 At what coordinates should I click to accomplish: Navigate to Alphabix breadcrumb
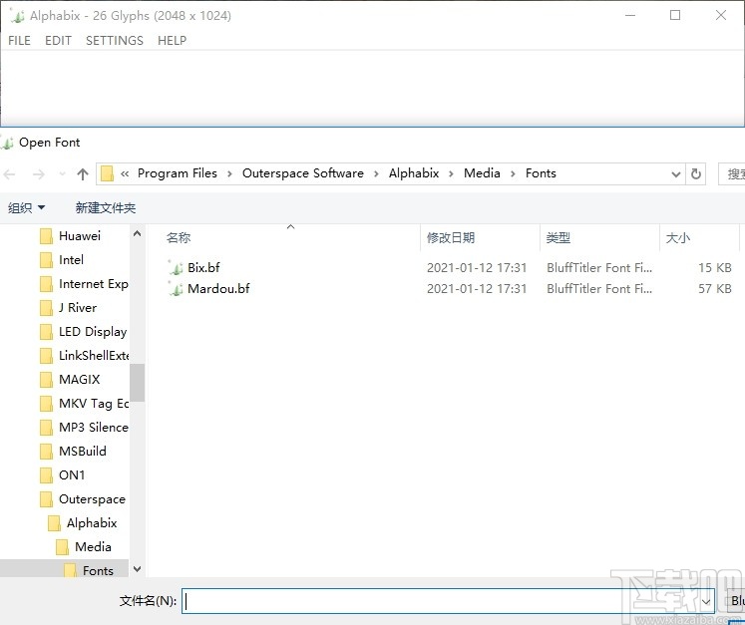pos(414,173)
